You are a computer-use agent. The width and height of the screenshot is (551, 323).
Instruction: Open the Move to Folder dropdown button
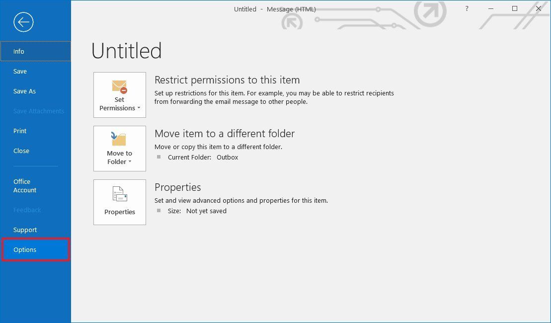[x=119, y=149]
